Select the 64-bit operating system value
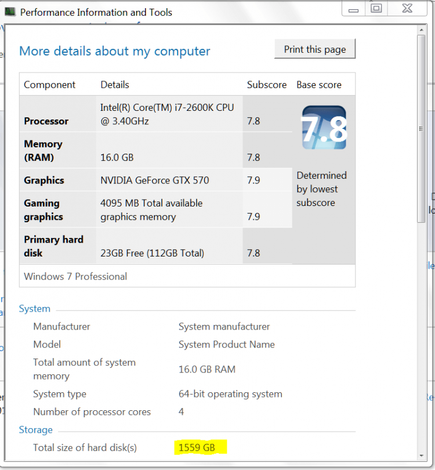Screen dimensions: 435x470 pos(230,394)
